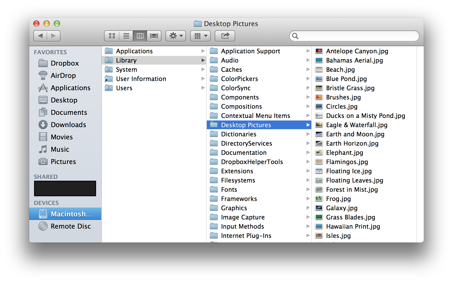Select the DropboxHelperTools folder
Image resolution: width=453 pixels, height=283 pixels.
(259, 162)
